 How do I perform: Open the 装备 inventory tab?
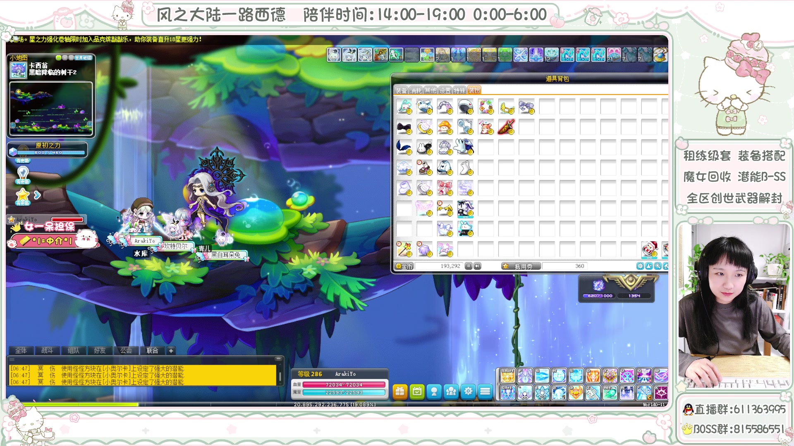click(401, 90)
